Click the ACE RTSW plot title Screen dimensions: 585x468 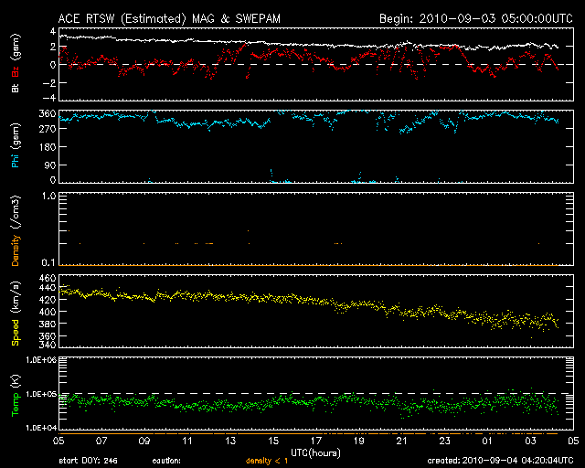click(x=170, y=17)
